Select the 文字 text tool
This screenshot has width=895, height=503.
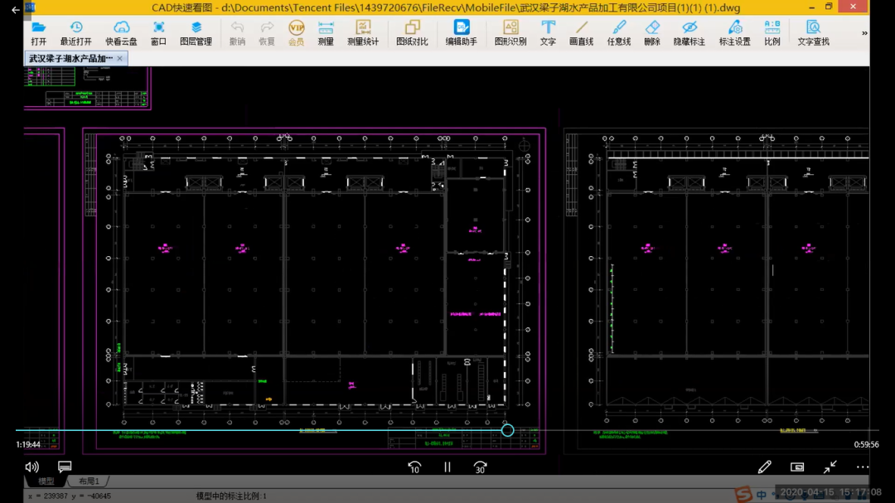pos(548,33)
